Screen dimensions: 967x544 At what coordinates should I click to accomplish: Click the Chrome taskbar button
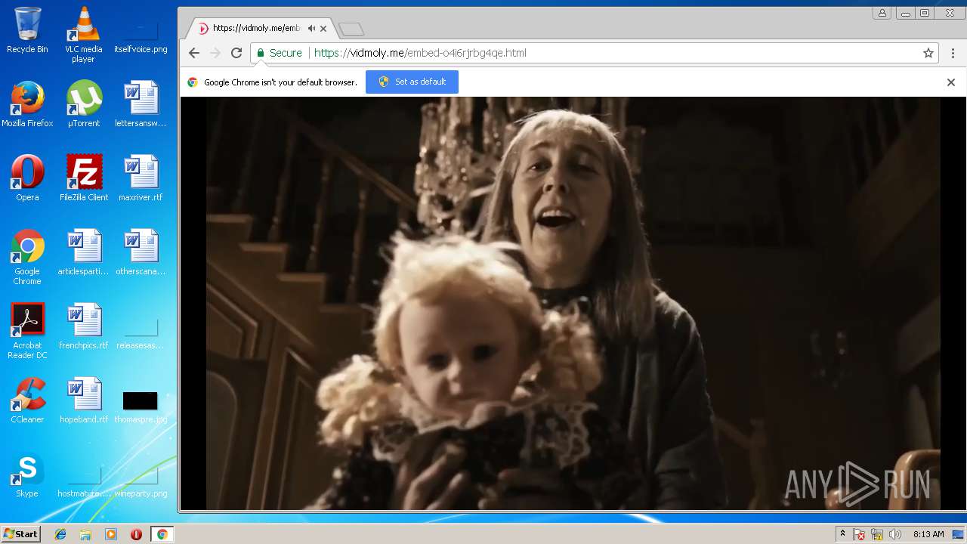pos(162,534)
